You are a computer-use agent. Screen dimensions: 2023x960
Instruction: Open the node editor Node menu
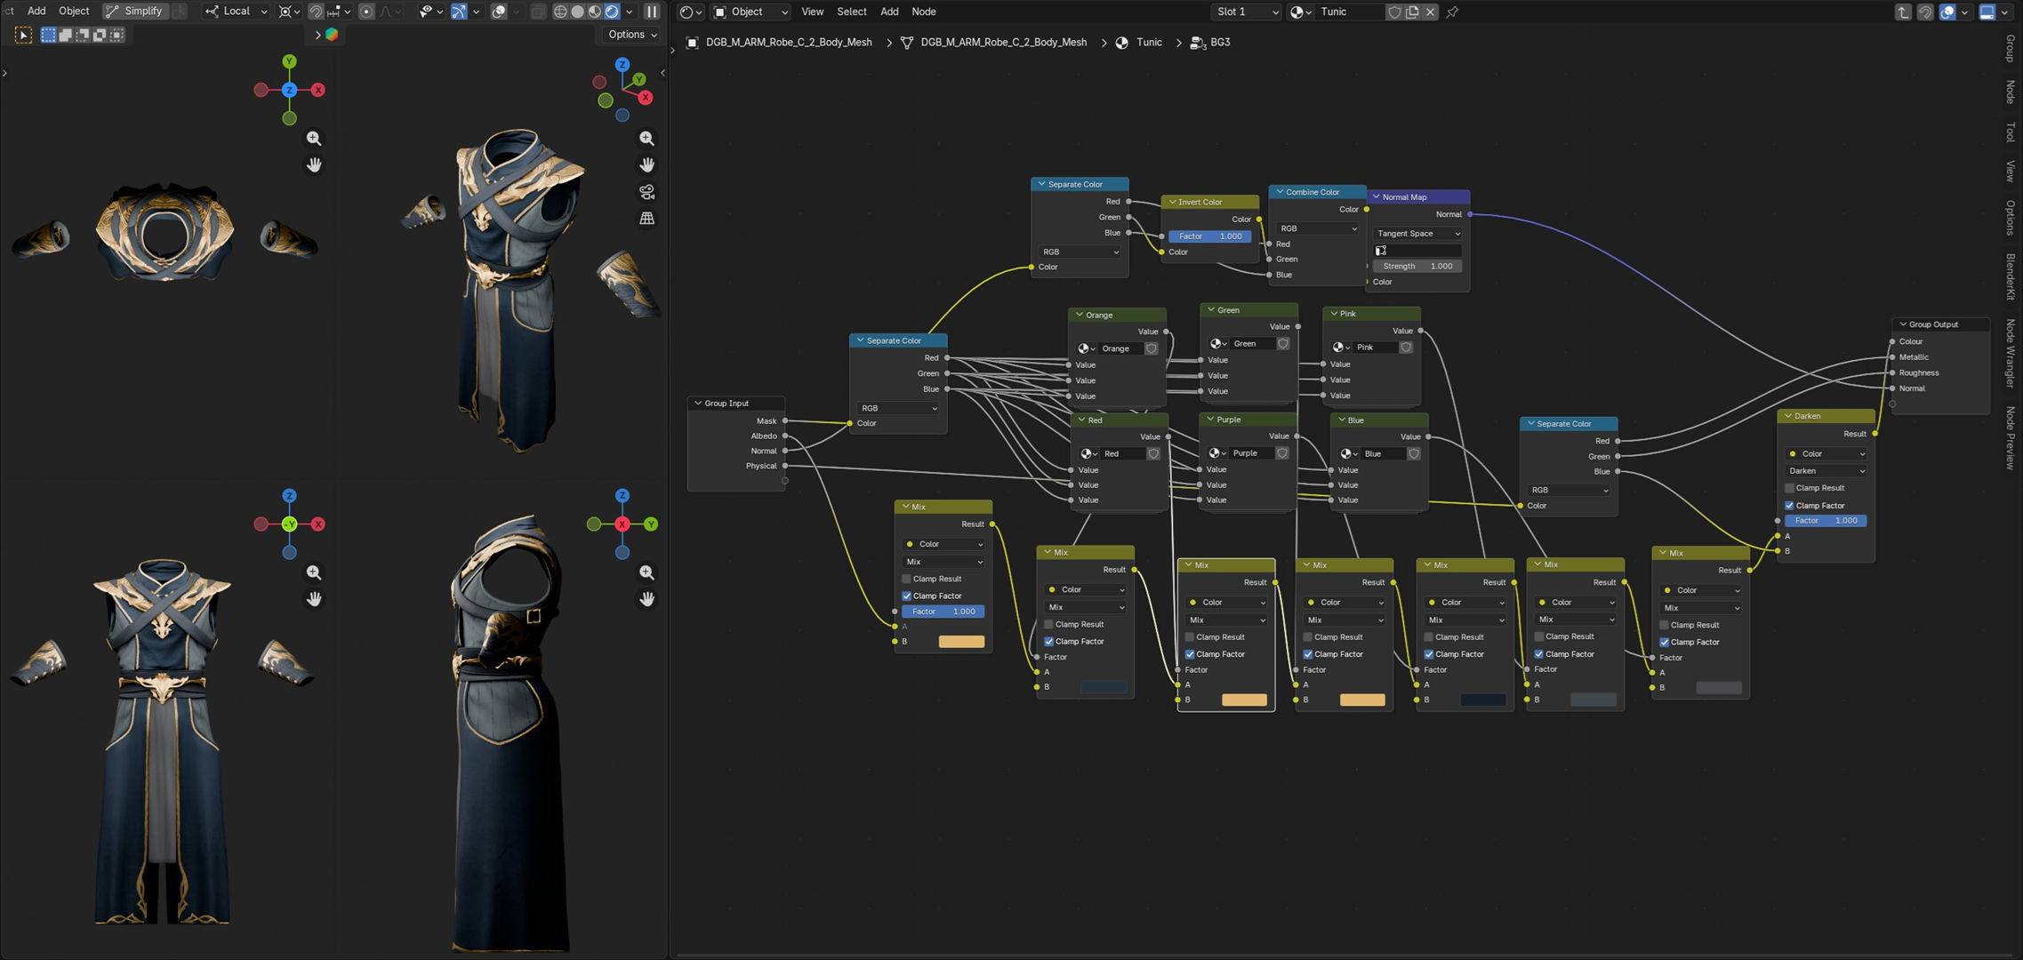tap(923, 12)
